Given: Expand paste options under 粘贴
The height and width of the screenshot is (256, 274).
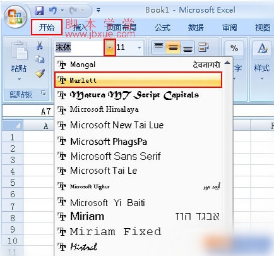Looking at the screenshot, I should pos(19,79).
